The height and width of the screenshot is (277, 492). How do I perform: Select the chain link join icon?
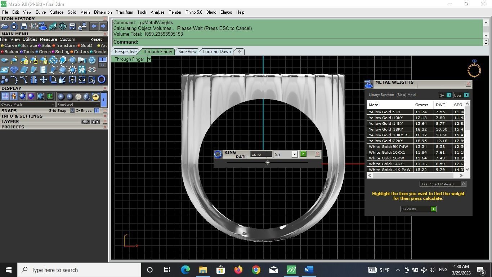[x=72, y=79]
